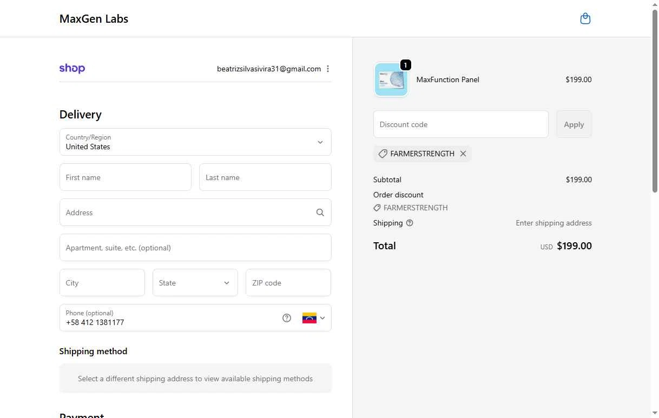This screenshot has height=418, width=659.
Task: Click the Enter shipping address text
Action: pyautogui.click(x=553, y=223)
